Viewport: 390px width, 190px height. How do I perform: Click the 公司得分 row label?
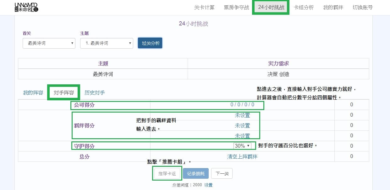click(x=84, y=105)
